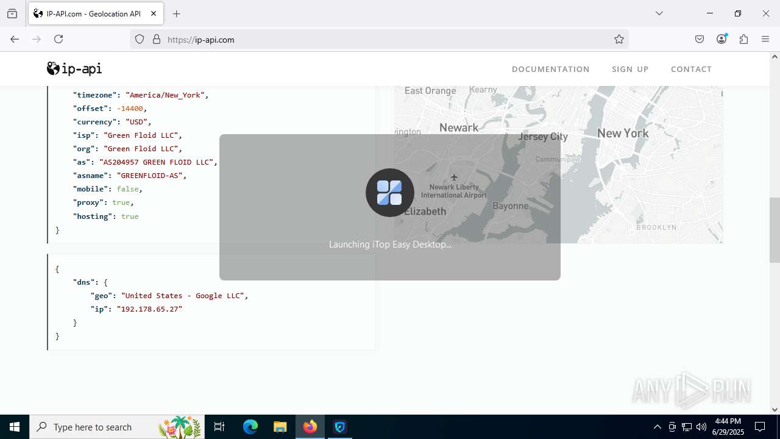Open the notifications action center
780x439 pixels.
(x=760, y=427)
